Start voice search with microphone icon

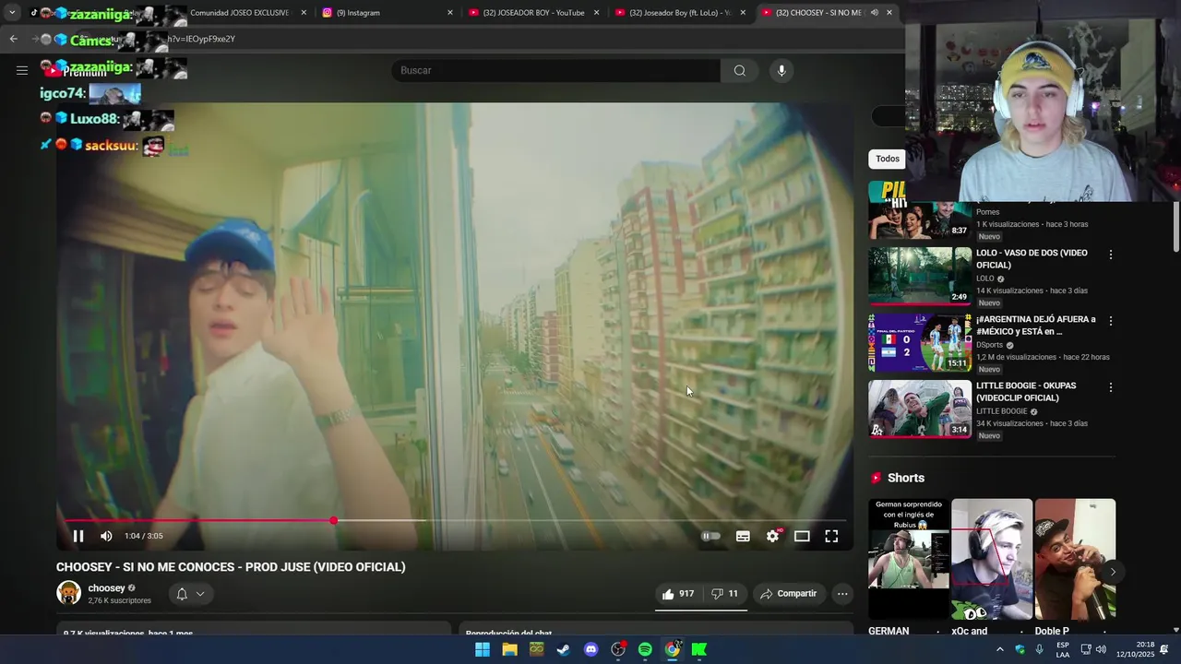tap(781, 70)
